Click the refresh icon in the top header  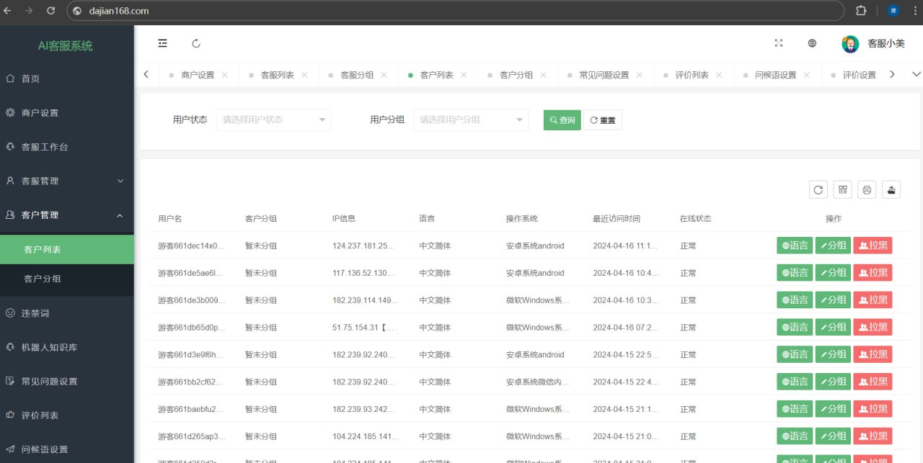click(196, 43)
